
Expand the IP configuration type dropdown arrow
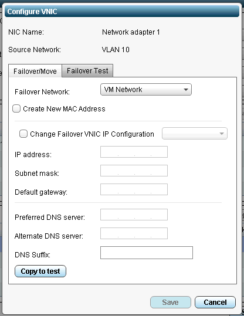click(222, 134)
